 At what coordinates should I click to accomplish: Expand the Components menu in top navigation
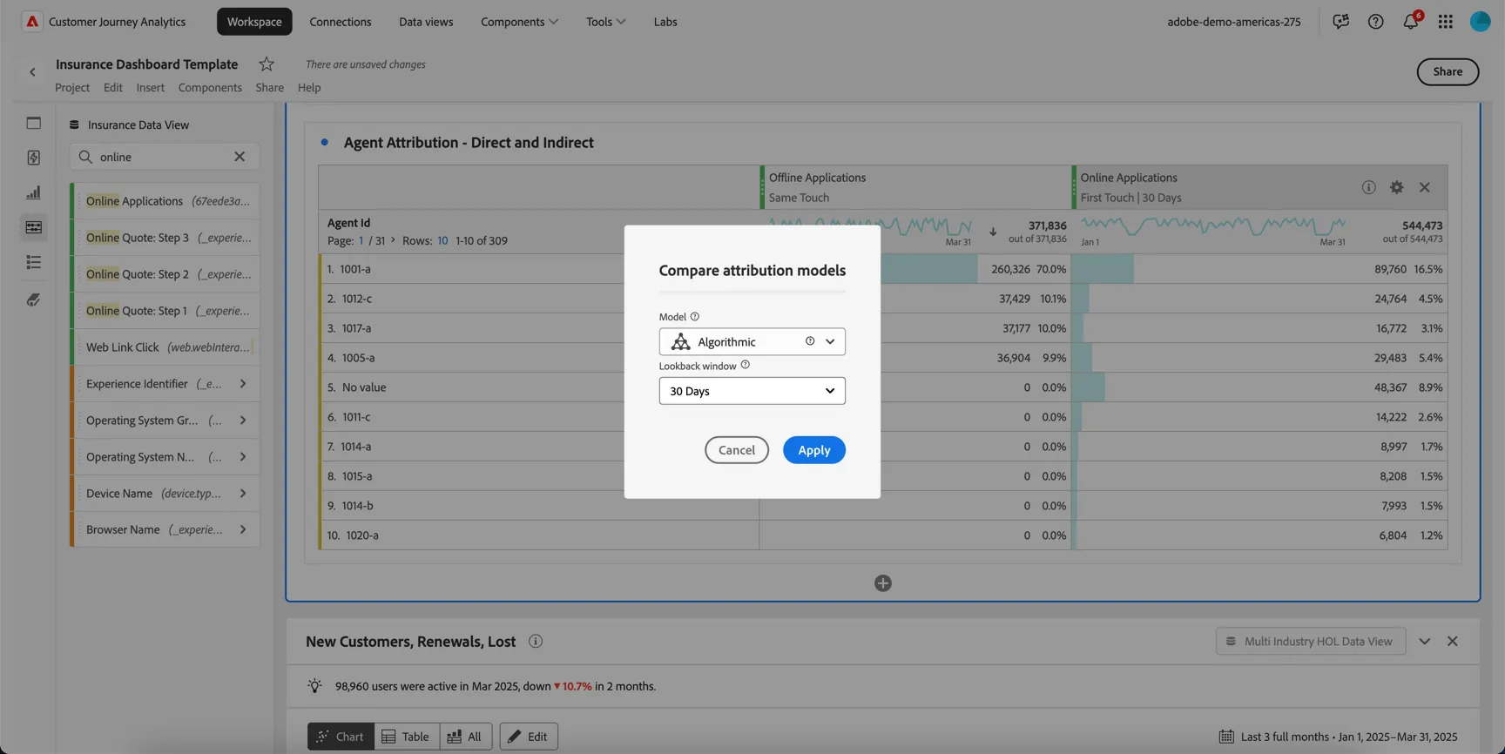pyautogui.click(x=520, y=22)
